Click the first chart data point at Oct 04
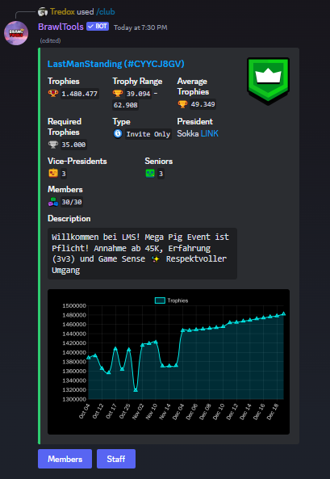330x479 pixels. pos(89,357)
